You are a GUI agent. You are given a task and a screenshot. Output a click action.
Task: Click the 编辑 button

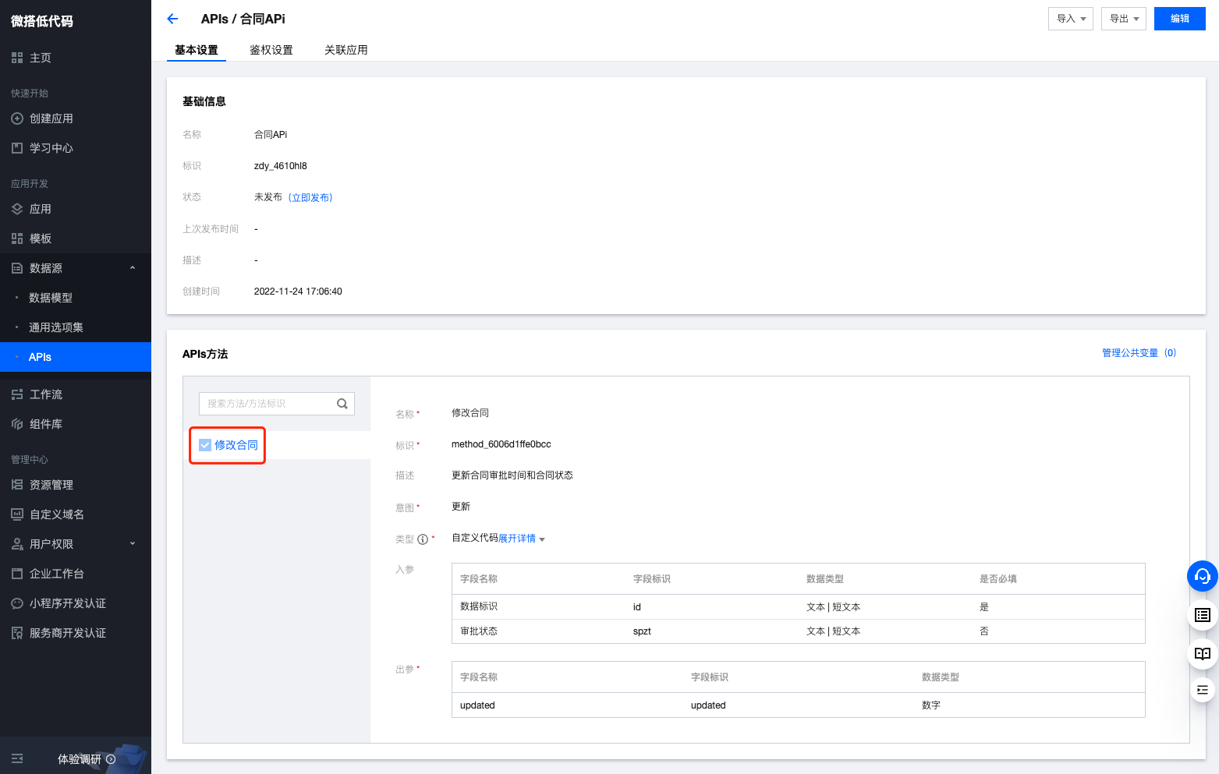point(1180,19)
